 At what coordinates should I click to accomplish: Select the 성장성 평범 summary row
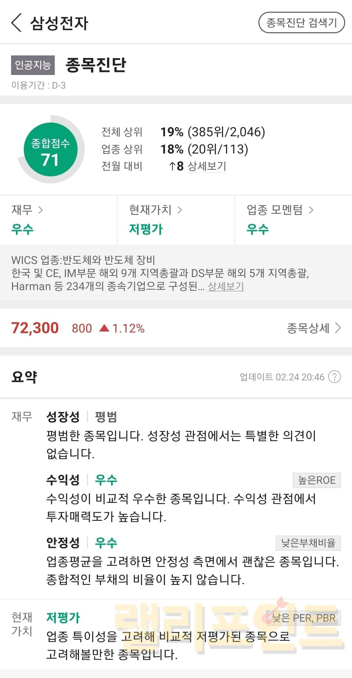click(x=81, y=417)
